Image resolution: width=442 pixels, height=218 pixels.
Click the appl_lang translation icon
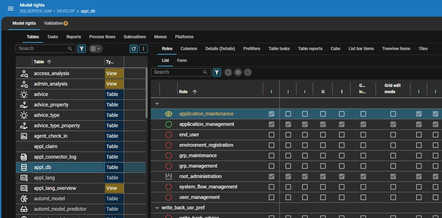pos(24,178)
